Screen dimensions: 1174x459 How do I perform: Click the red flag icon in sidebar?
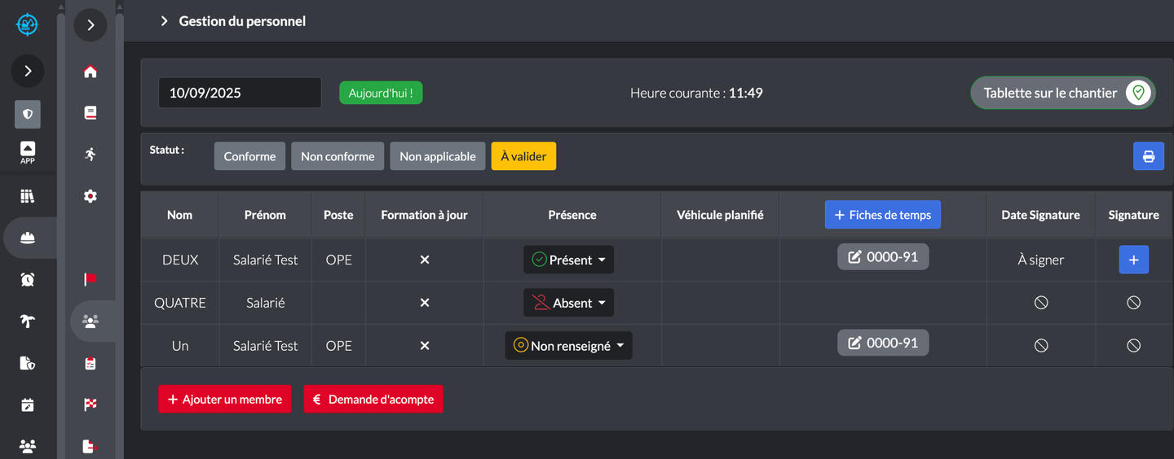coord(90,279)
